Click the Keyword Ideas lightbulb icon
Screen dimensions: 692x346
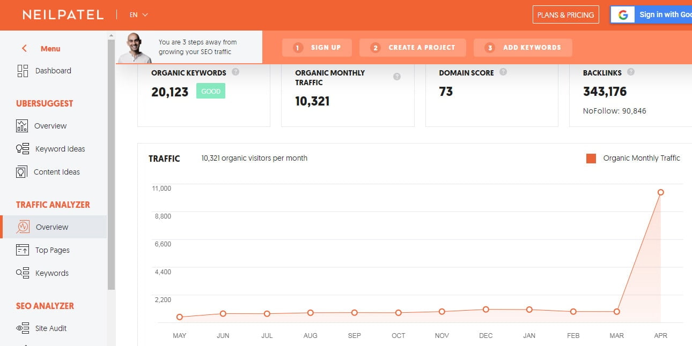pyautogui.click(x=23, y=149)
